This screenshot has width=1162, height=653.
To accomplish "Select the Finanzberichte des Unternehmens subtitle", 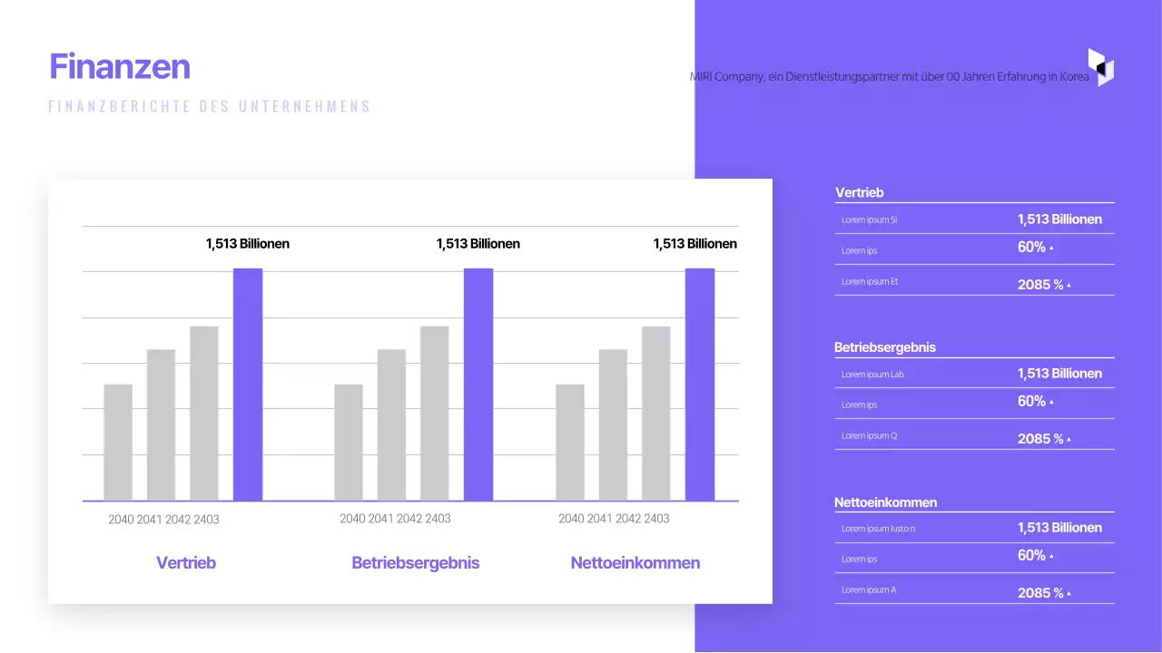I will 210,106.
